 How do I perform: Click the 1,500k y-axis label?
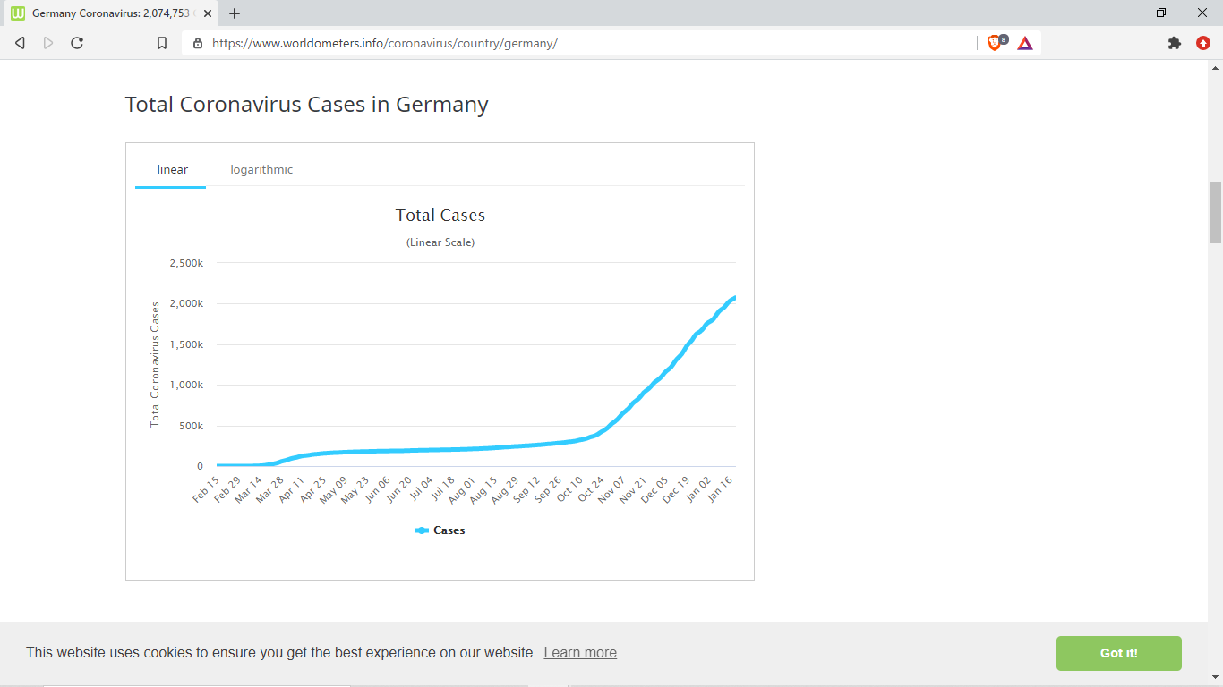(x=186, y=344)
